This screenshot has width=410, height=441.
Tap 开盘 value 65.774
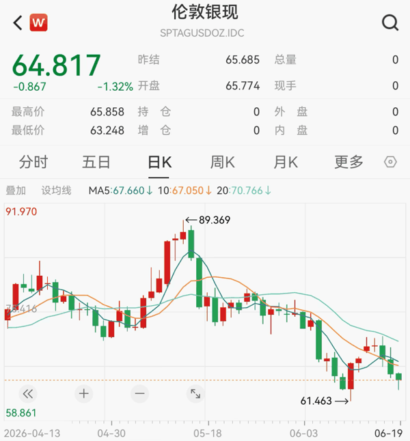click(x=243, y=86)
